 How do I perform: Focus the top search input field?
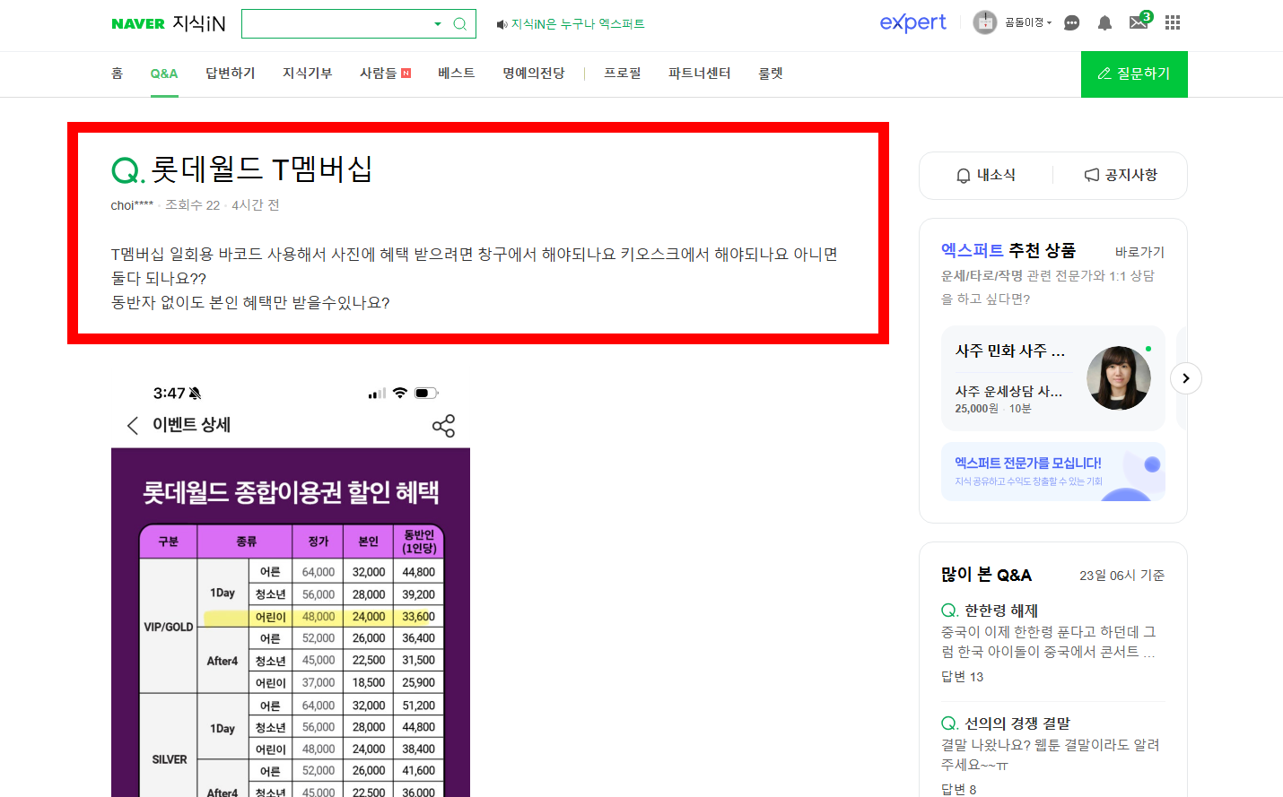coord(337,24)
